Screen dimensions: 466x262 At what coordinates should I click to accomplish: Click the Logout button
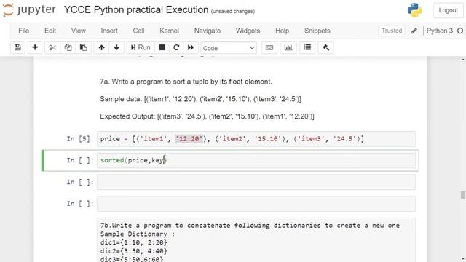(449, 10)
